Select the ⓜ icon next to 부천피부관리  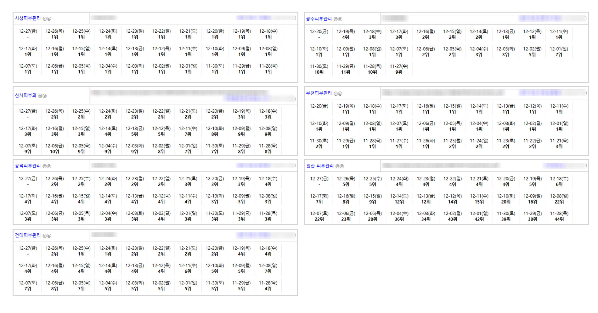pyautogui.click(x=336, y=94)
